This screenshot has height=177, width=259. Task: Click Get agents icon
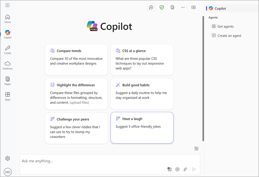[214, 26]
